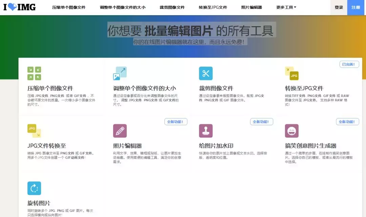Click the watermark description 快速给你的图片加上图像或文本水印
This screenshot has height=217, width=366.
pyautogui.click(x=233, y=155)
